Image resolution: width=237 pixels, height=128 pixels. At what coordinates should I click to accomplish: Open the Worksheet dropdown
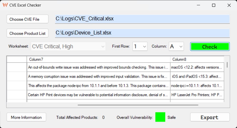[68, 46]
